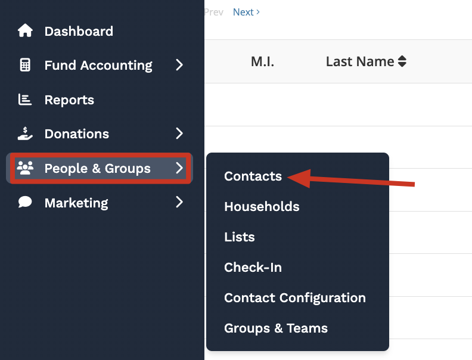The image size is (472, 360).
Task: Go to Check-In
Action: pos(253,268)
